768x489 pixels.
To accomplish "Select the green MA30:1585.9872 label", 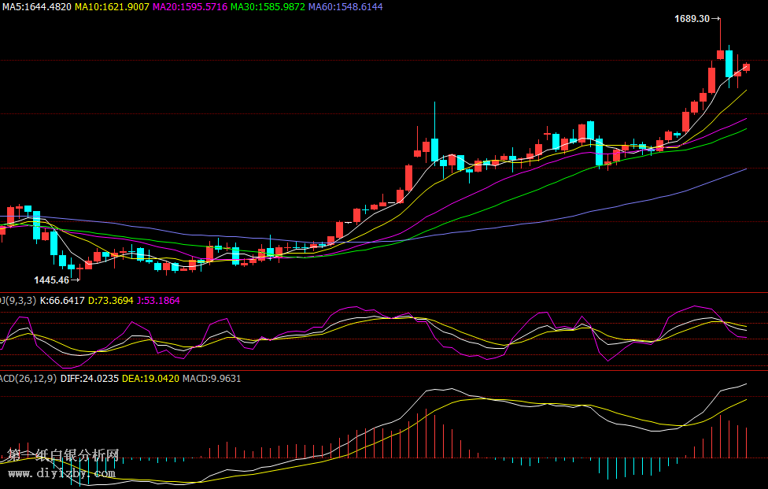I will 268,6.
